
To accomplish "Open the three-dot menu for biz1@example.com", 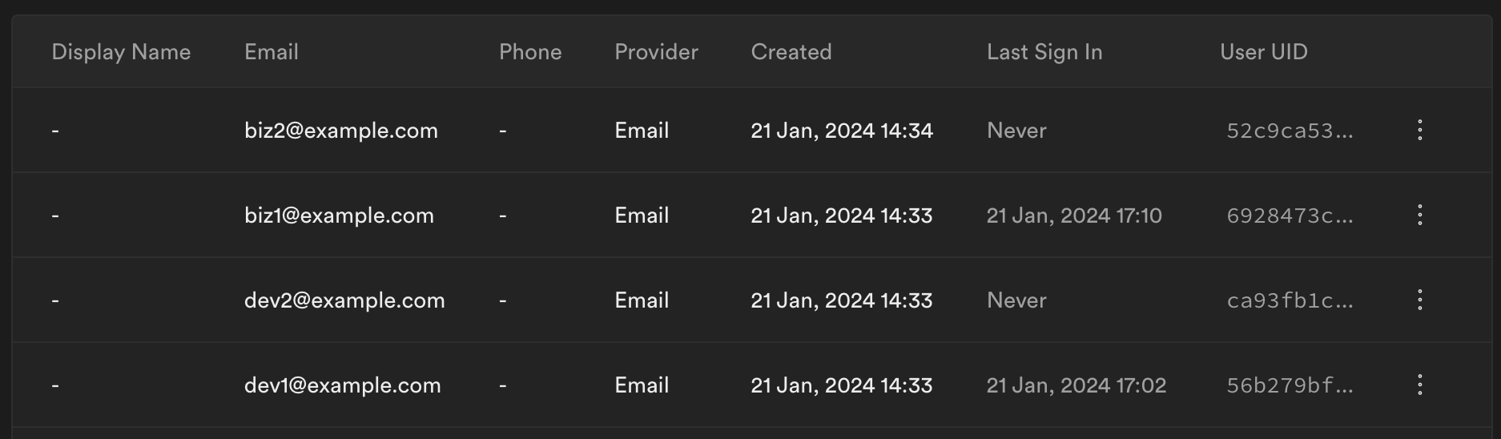I will [x=1419, y=215].
